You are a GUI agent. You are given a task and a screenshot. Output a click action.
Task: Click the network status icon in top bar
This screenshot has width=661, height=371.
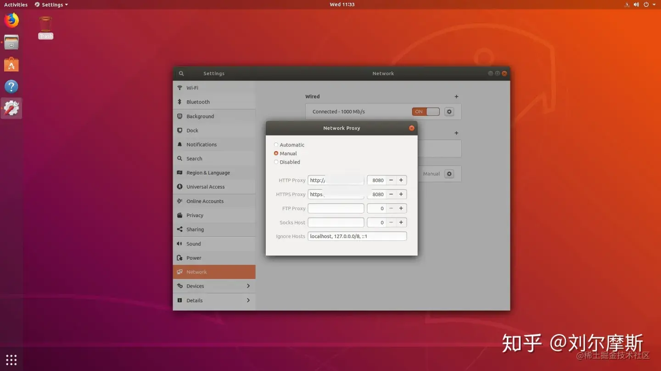627,5
